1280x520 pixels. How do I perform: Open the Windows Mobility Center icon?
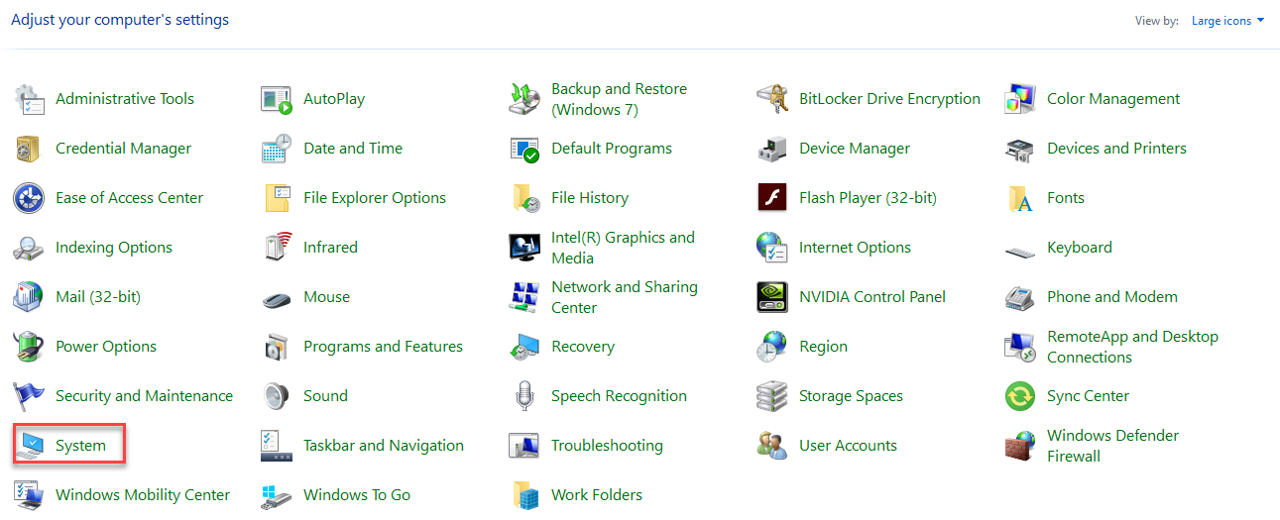click(x=28, y=495)
